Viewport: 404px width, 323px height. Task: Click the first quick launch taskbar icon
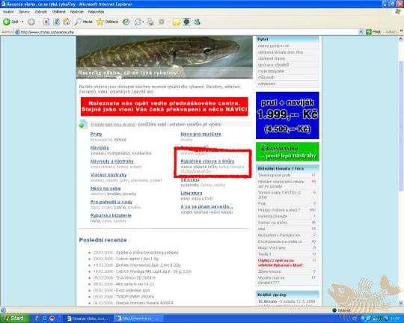point(37,319)
